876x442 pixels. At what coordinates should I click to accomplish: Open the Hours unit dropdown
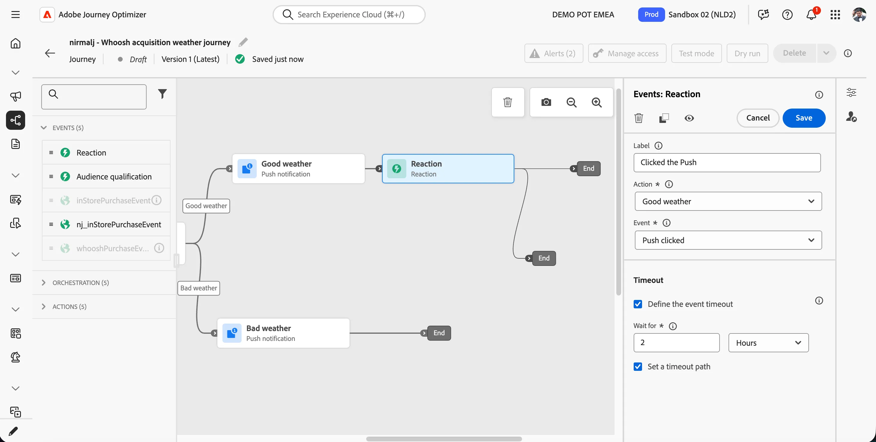(768, 343)
